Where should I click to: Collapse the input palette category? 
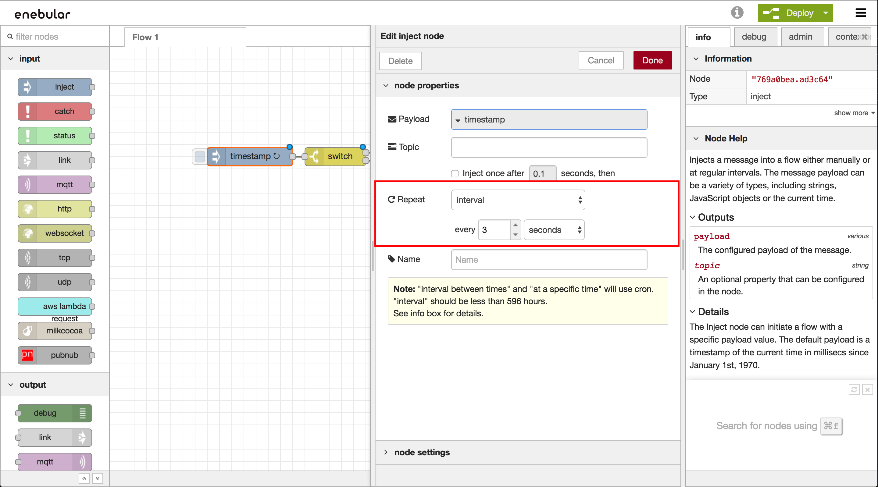point(11,59)
